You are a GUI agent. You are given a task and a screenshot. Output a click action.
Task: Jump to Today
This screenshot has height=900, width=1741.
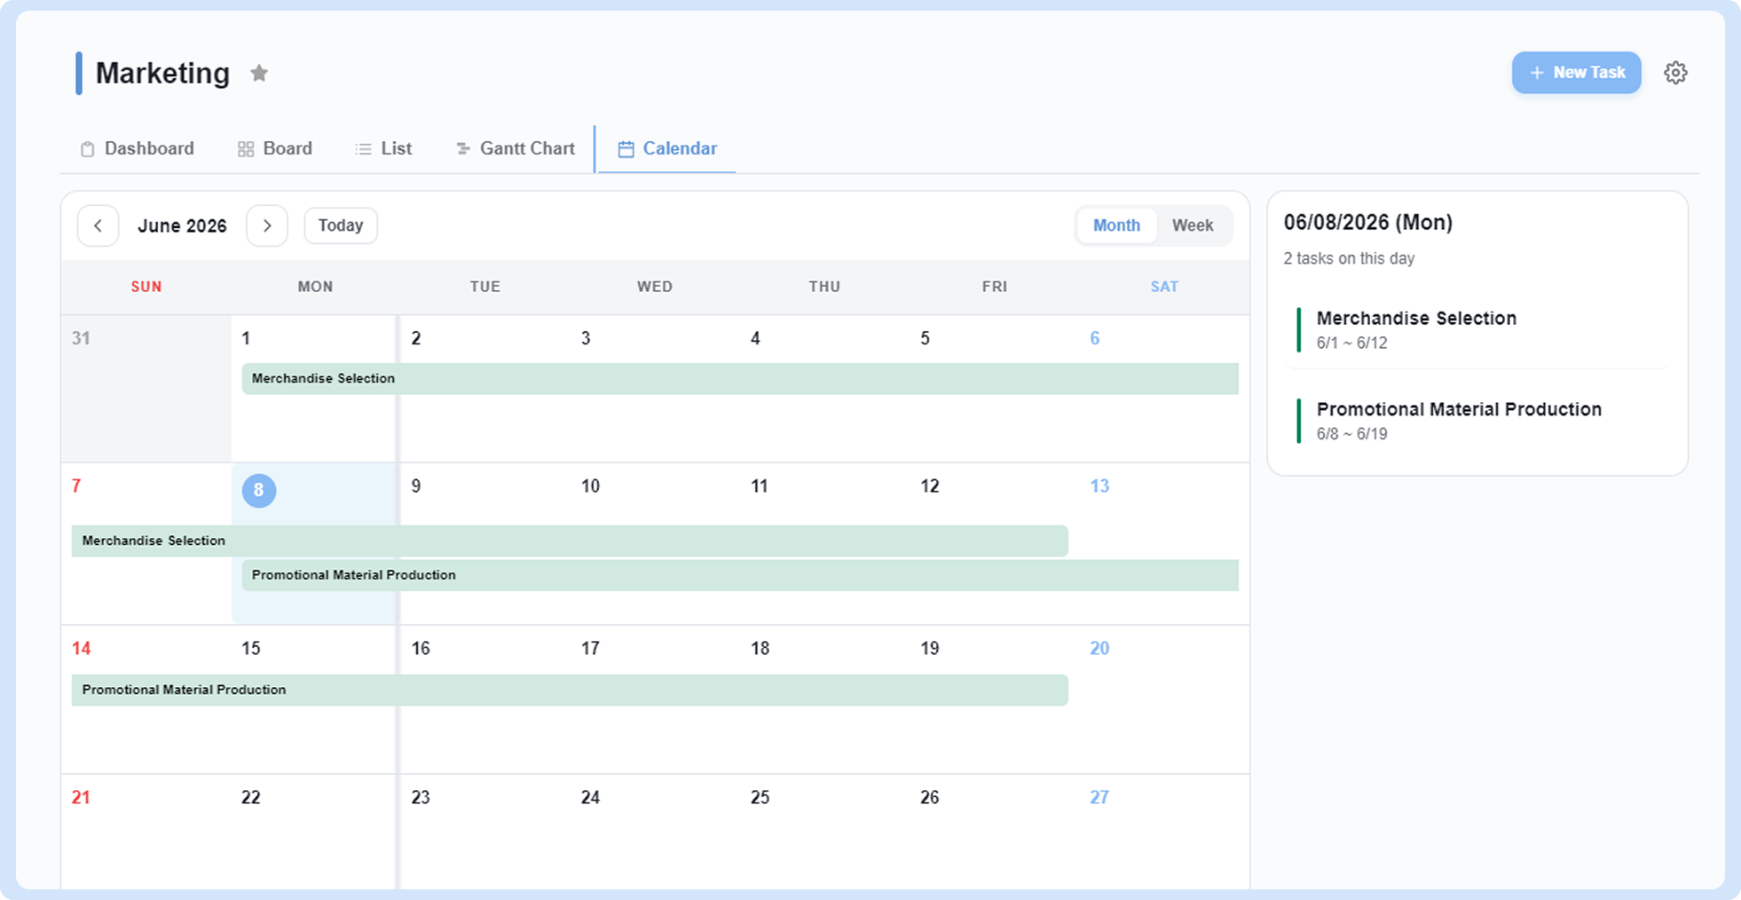(x=341, y=225)
